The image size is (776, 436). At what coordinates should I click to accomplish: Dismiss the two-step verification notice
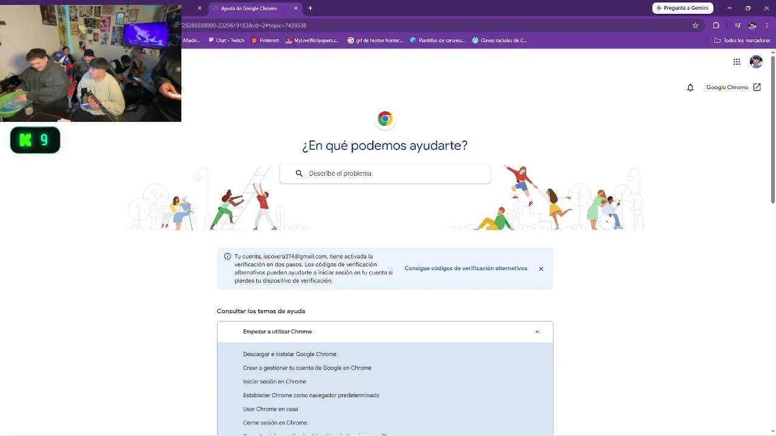[541, 269]
